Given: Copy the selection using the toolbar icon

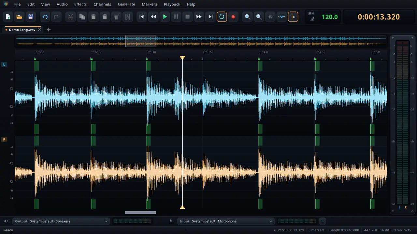Looking at the screenshot, I should 82,17.
